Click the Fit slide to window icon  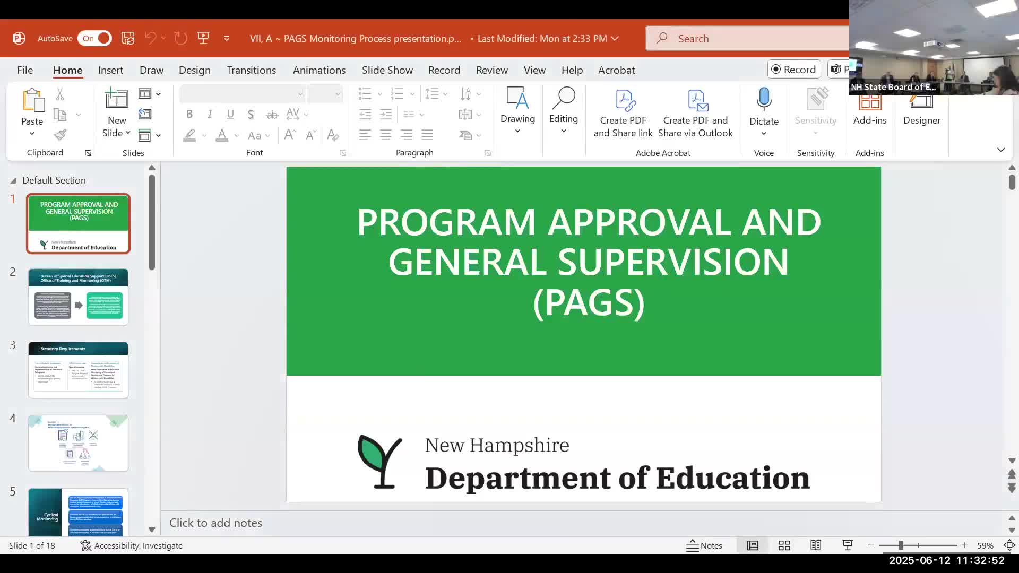pyautogui.click(x=1009, y=545)
